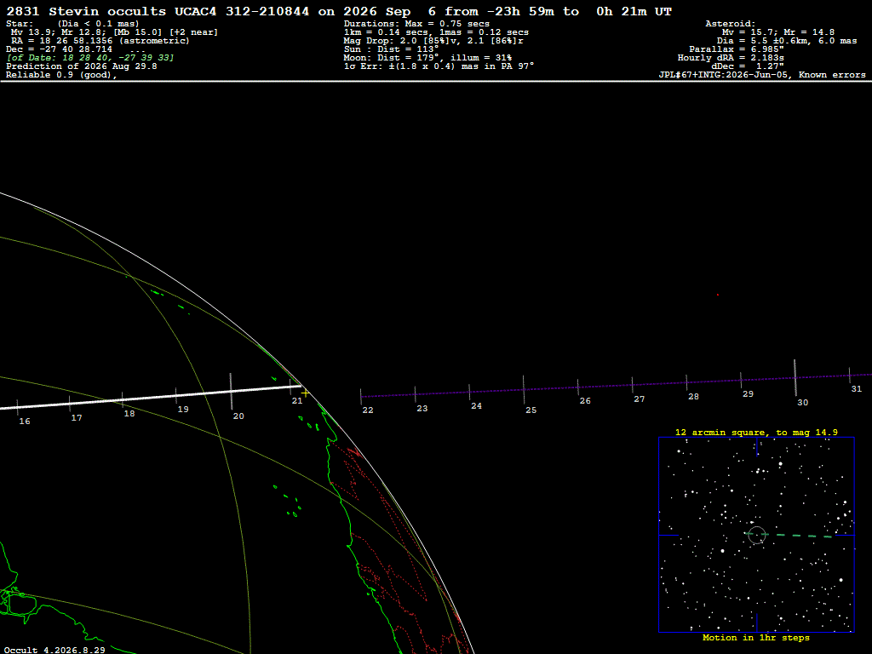
Task: Click the tick mark labeled 25 on path
Action: pyautogui.click(x=524, y=390)
